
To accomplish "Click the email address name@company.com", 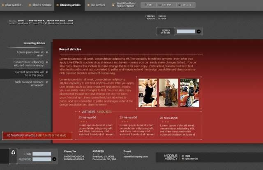I will tap(136, 156).
